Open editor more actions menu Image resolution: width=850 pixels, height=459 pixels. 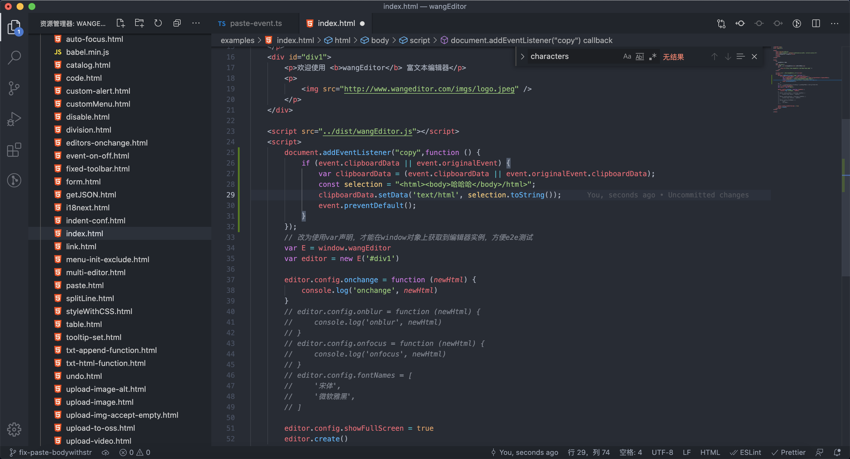[835, 23]
